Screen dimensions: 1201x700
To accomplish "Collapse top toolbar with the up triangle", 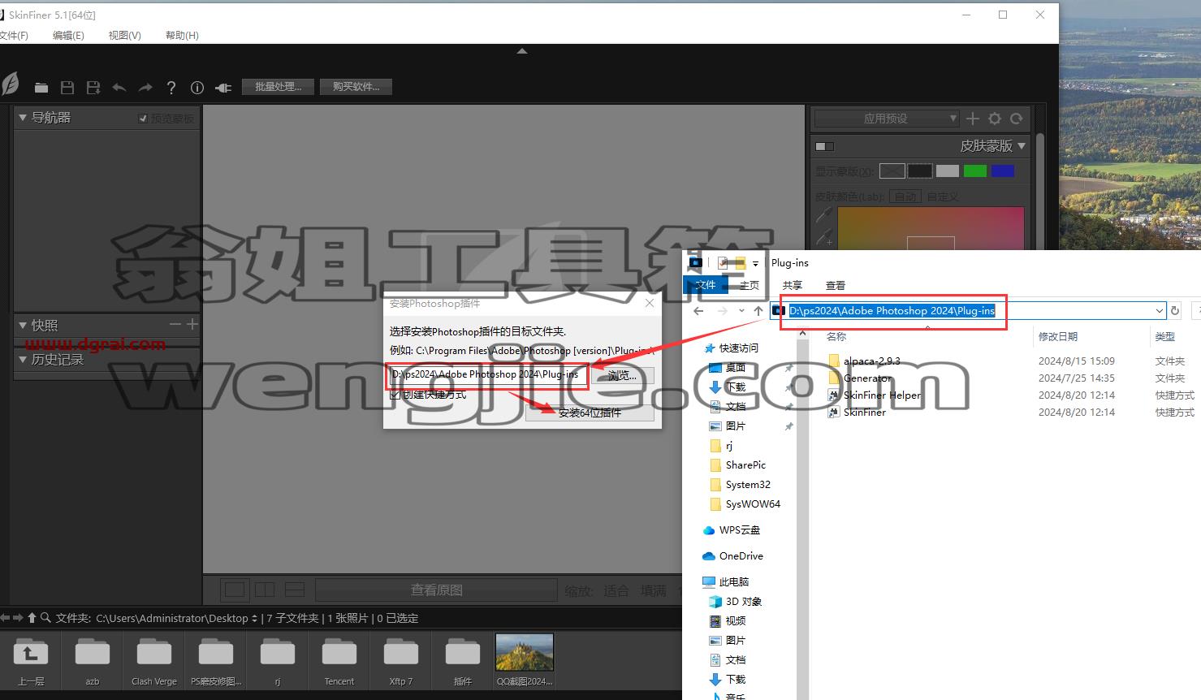I will pyautogui.click(x=522, y=51).
